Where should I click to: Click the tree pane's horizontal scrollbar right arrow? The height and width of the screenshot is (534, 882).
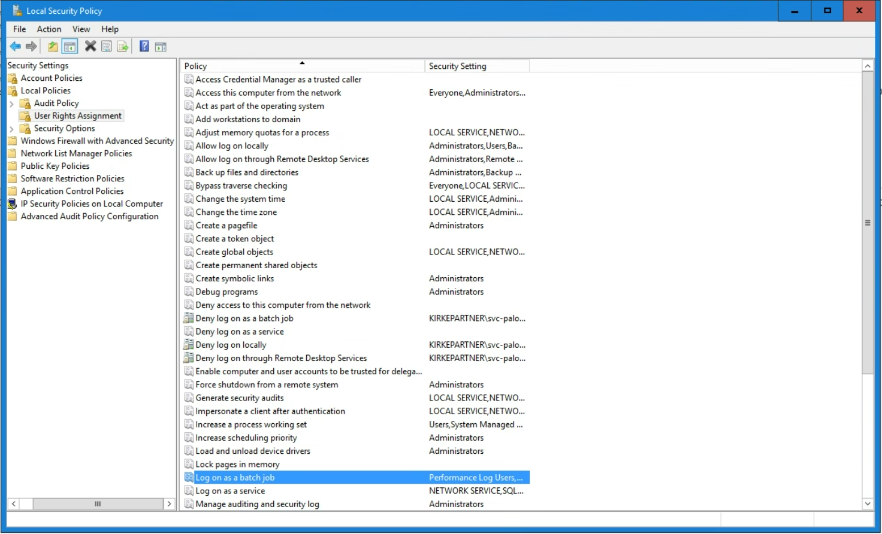[169, 504]
